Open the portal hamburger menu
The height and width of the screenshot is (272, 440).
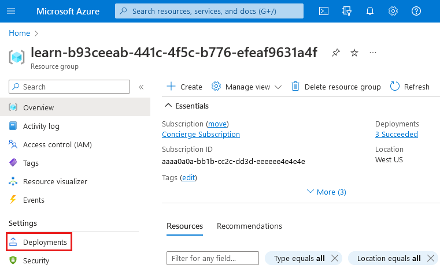(11, 11)
